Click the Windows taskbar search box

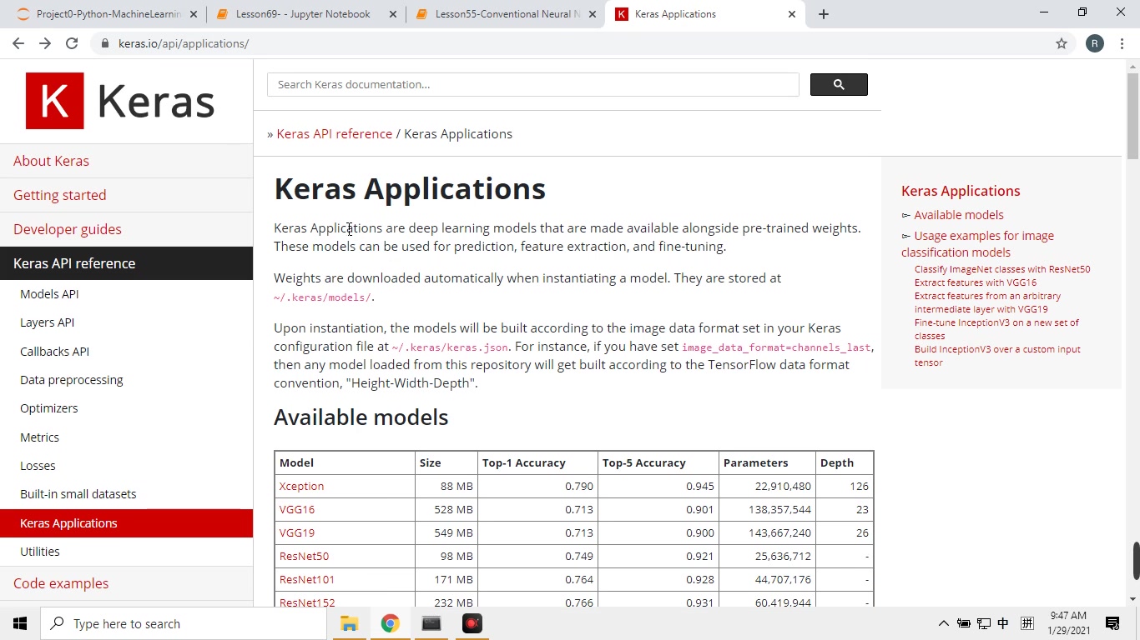click(184, 623)
